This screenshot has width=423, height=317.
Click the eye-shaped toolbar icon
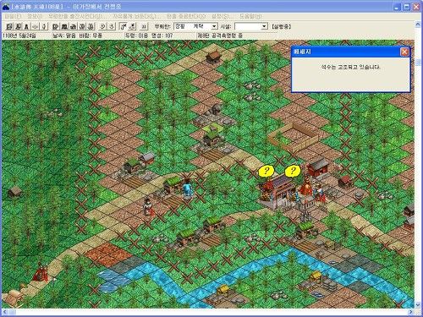[35, 26]
